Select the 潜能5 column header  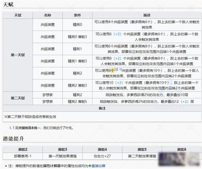click(142, 149)
